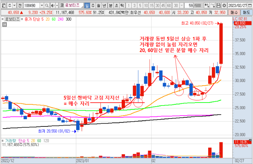The image size is (253, 164).
Task: Click the 로보티즈 chart legend label
Action: click(12, 19)
